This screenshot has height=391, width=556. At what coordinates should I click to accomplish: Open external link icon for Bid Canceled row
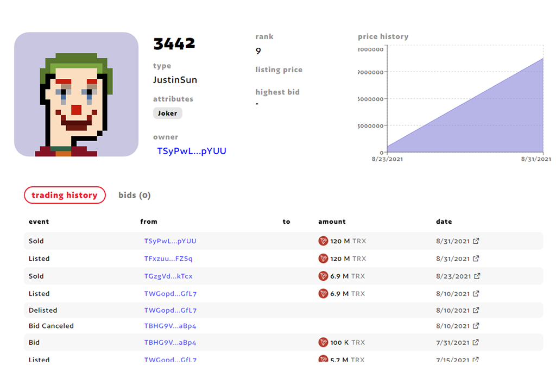click(477, 326)
